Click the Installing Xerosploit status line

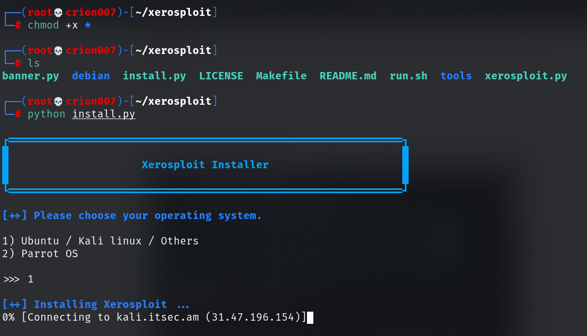[96, 304]
